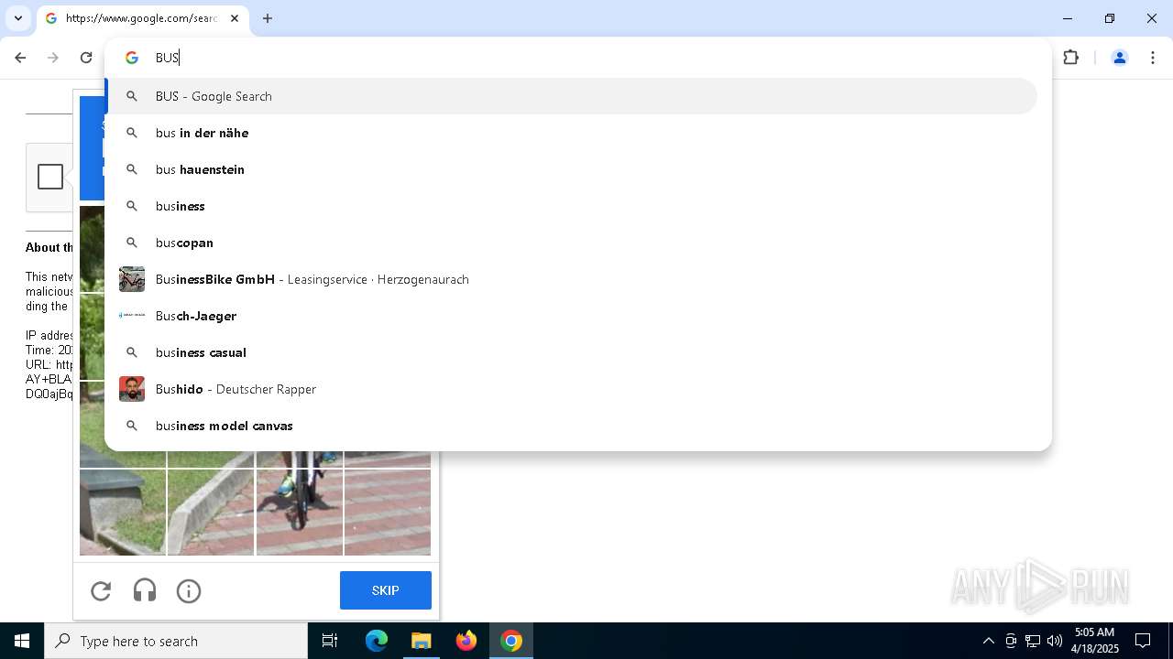Open Task View from the taskbar

point(330,641)
